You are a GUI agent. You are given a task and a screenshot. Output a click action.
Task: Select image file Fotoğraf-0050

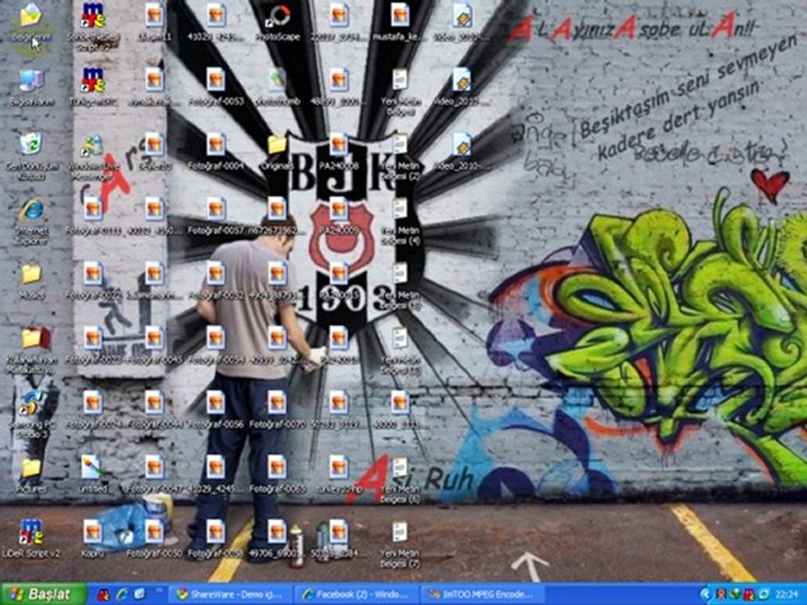(154, 538)
